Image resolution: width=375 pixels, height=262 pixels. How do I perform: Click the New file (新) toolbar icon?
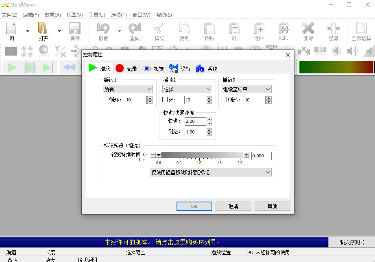coord(11,28)
